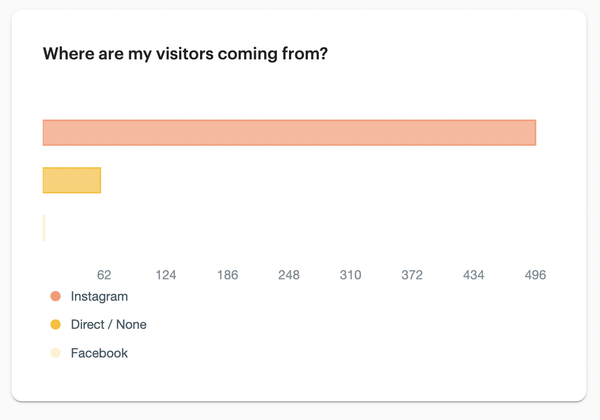Viewport: 600px width, 420px height.
Task: Click the 124 axis tick label
Action: 166,275
